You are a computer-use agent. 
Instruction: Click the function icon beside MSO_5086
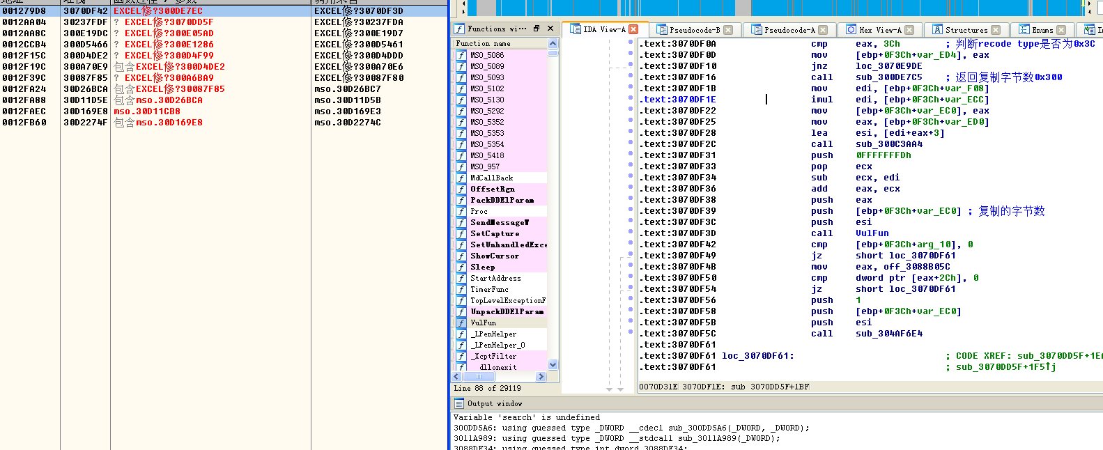click(461, 55)
